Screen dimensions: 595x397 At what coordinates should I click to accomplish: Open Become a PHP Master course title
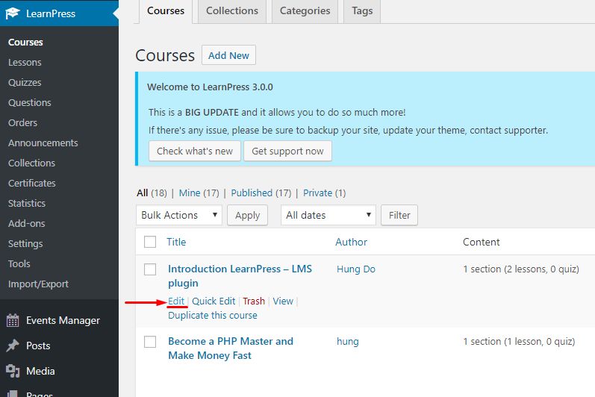[231, 348]
